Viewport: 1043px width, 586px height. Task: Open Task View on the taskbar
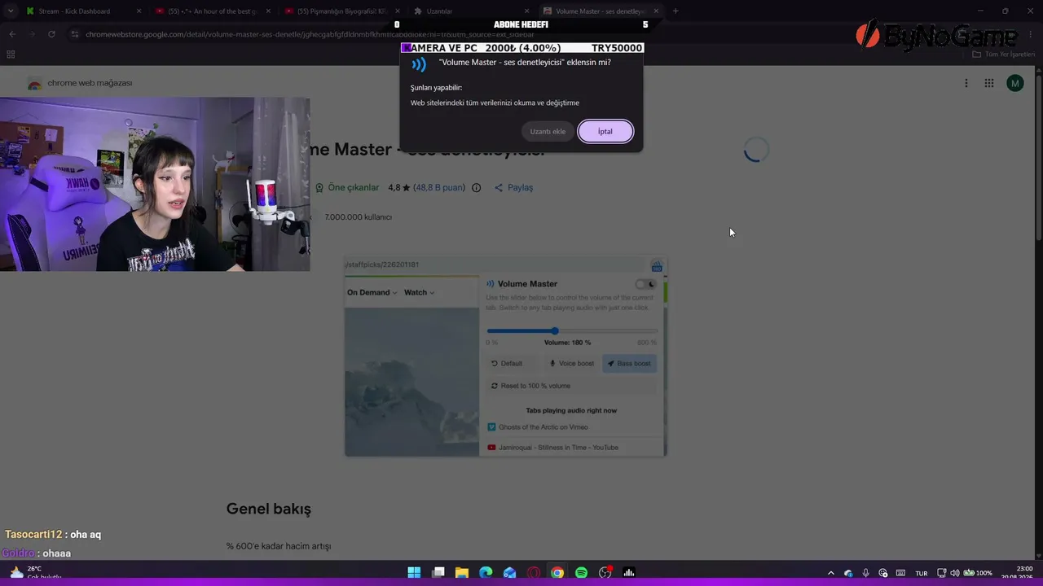(438, 573)
